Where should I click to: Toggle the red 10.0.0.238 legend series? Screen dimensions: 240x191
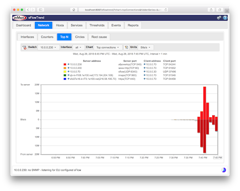point(65,64)
